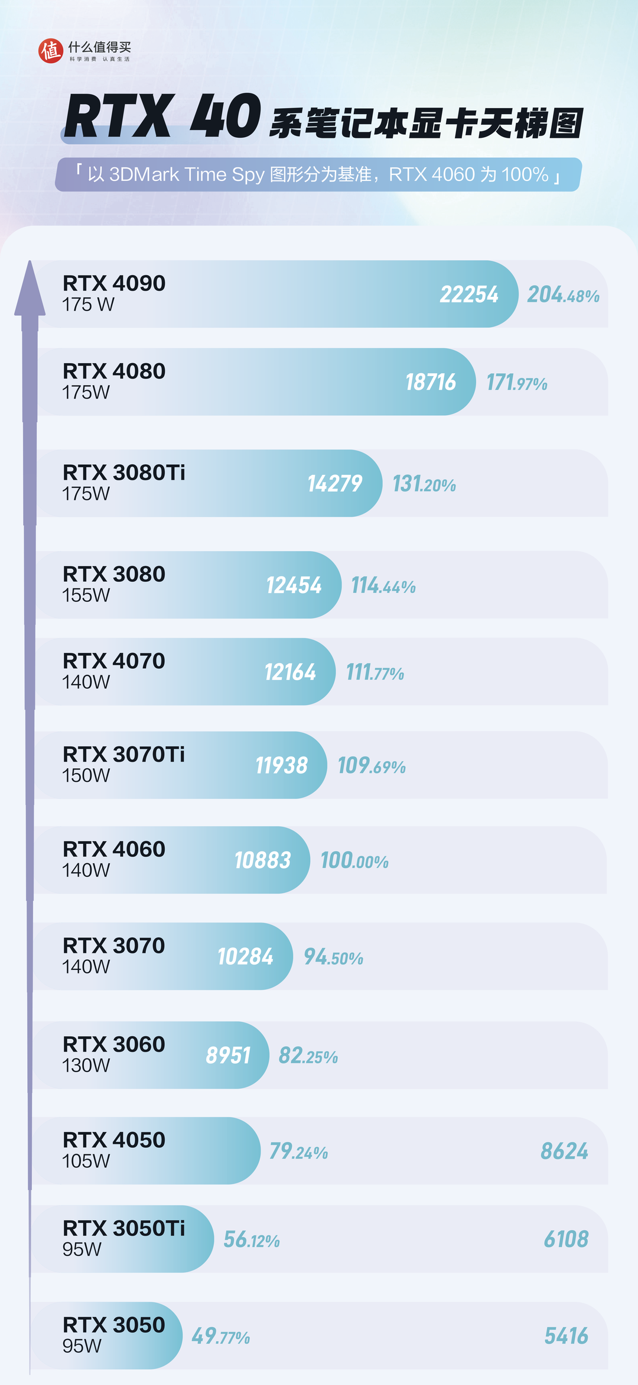
Task: Click the 8951 score on RTX 3060 bar
Action: point(228,1056)
